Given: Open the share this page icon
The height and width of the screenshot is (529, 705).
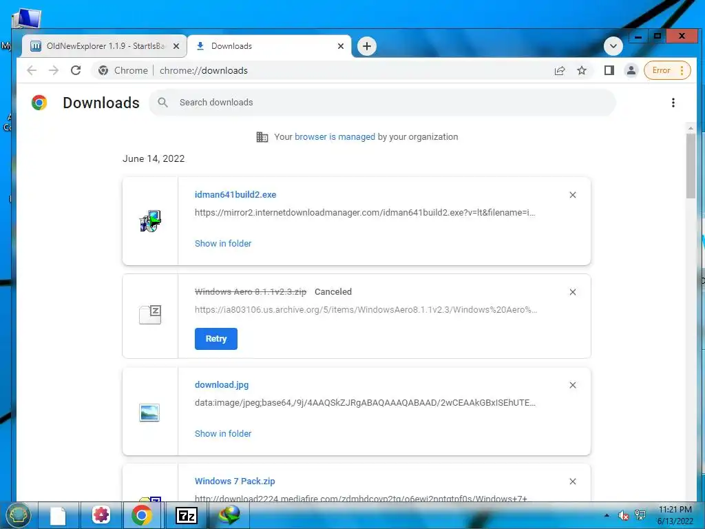Looking at the screenshot, I should click(560, 71).
